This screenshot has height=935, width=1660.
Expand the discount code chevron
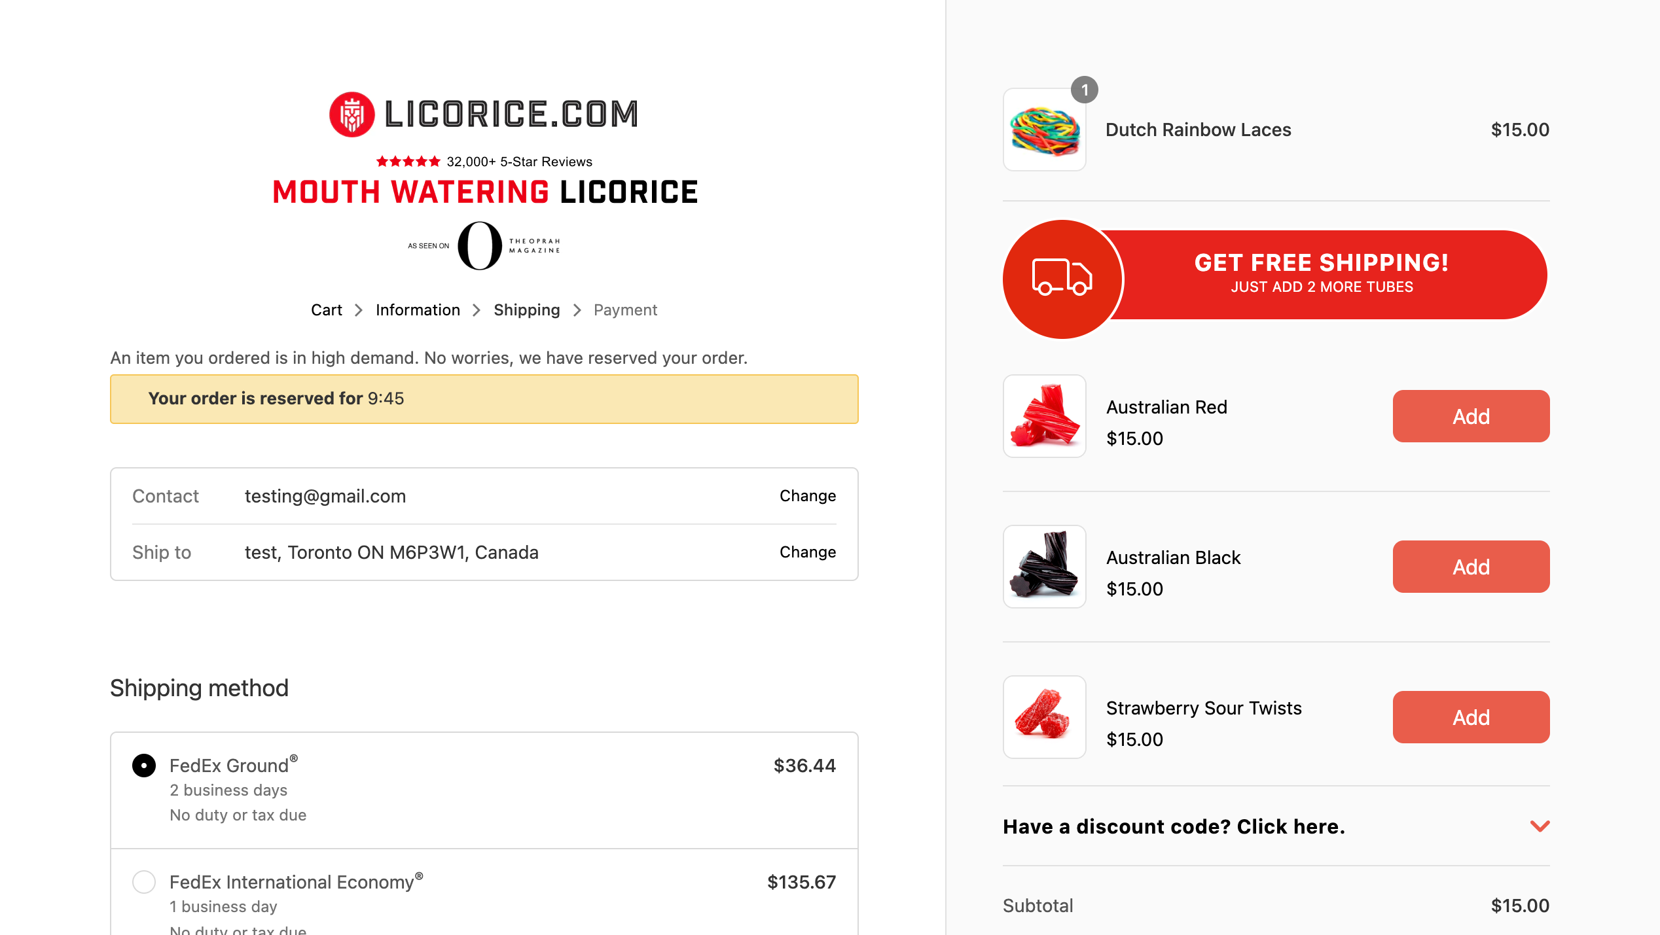tap(1540, 826)
